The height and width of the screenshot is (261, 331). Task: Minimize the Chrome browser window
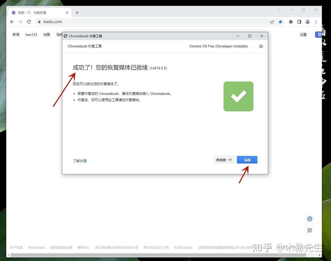tap(292, 10)
